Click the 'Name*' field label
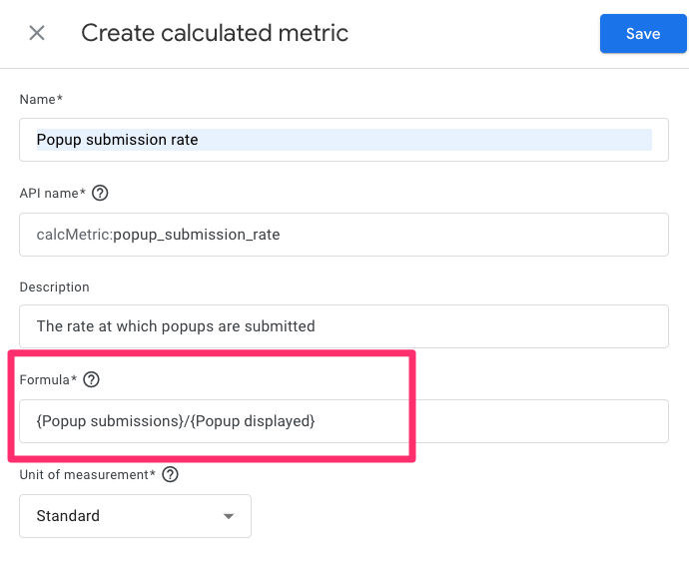 [41, 100]
